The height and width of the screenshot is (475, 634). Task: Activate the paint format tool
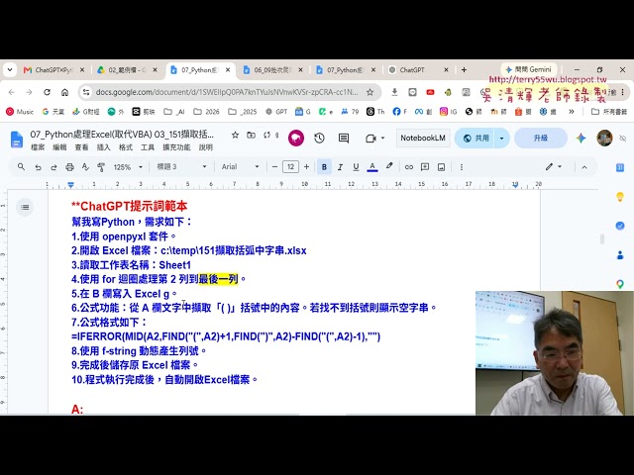[x=101, y=167]
